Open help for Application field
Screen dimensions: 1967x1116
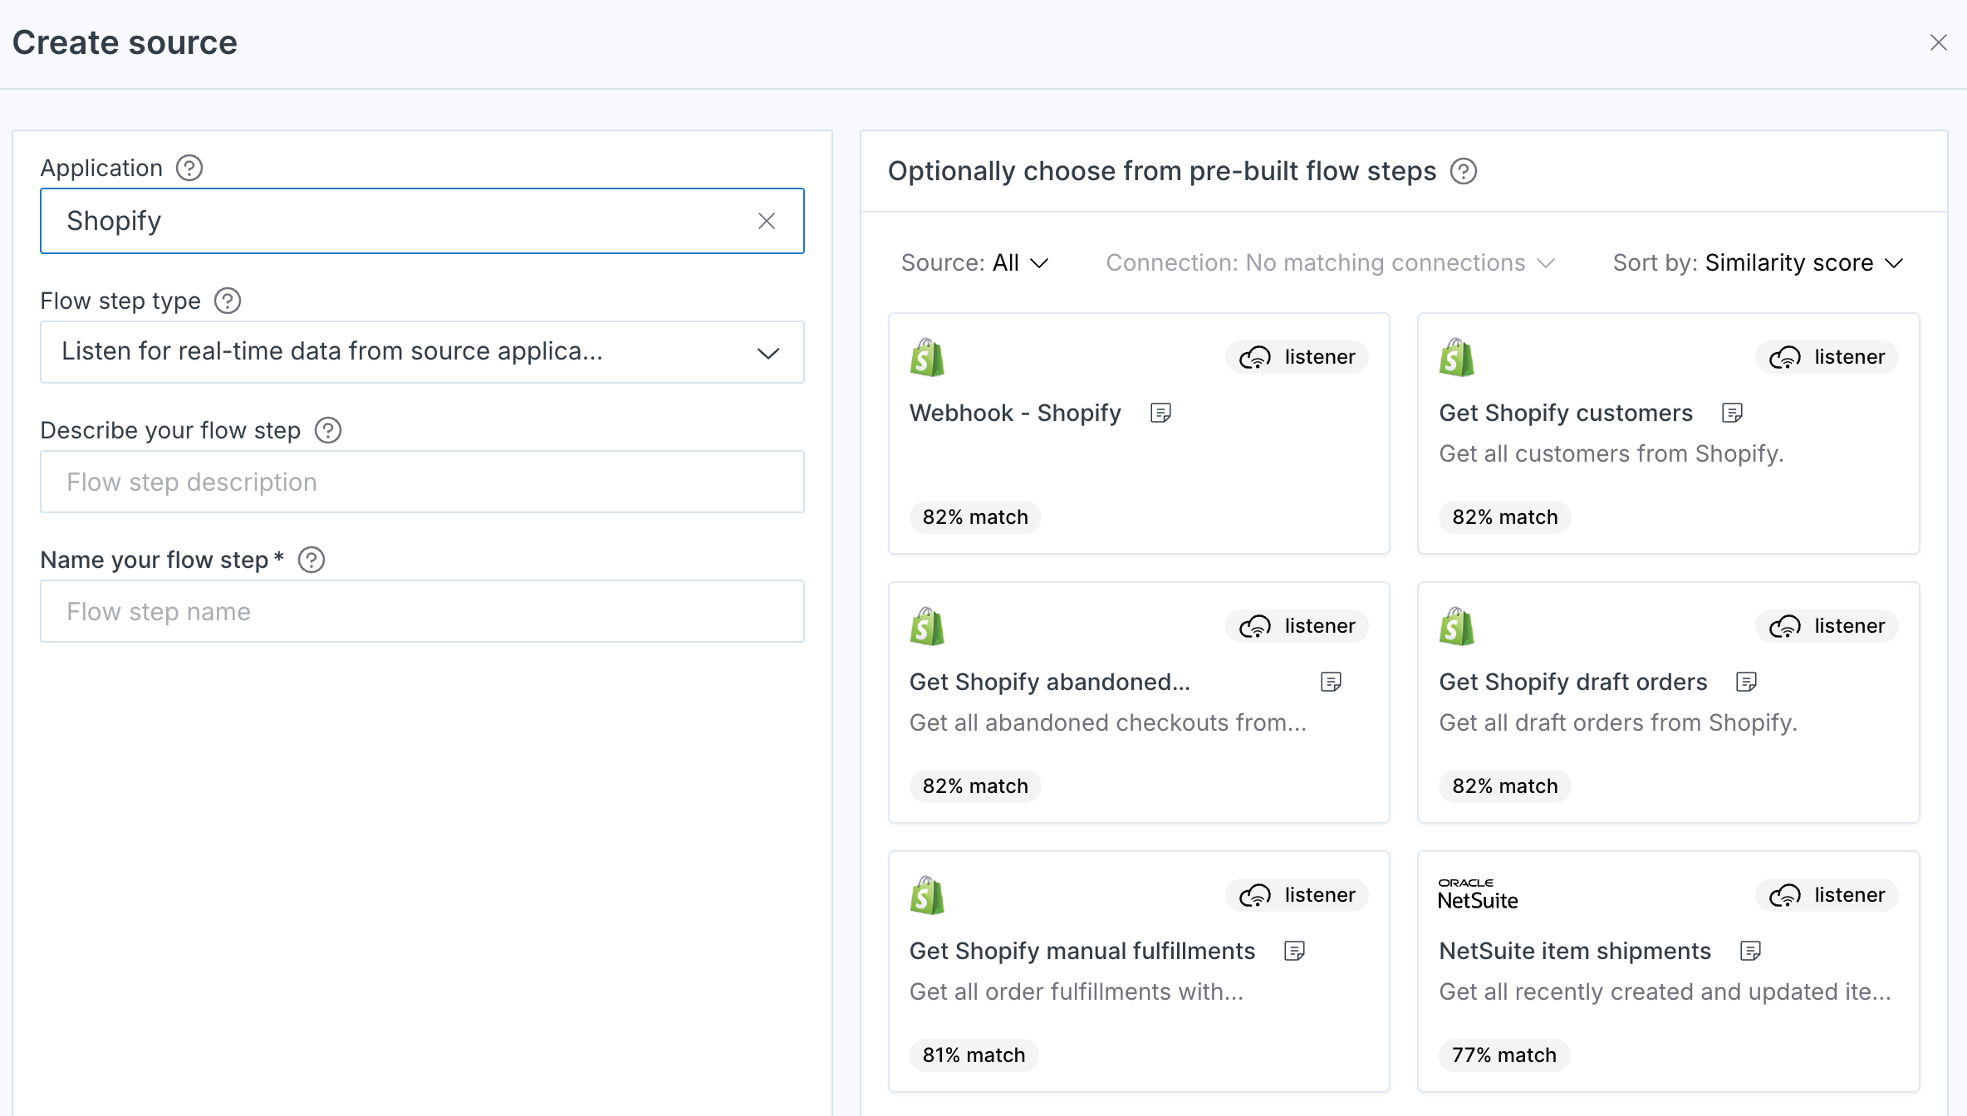click(x=189, y=168)
